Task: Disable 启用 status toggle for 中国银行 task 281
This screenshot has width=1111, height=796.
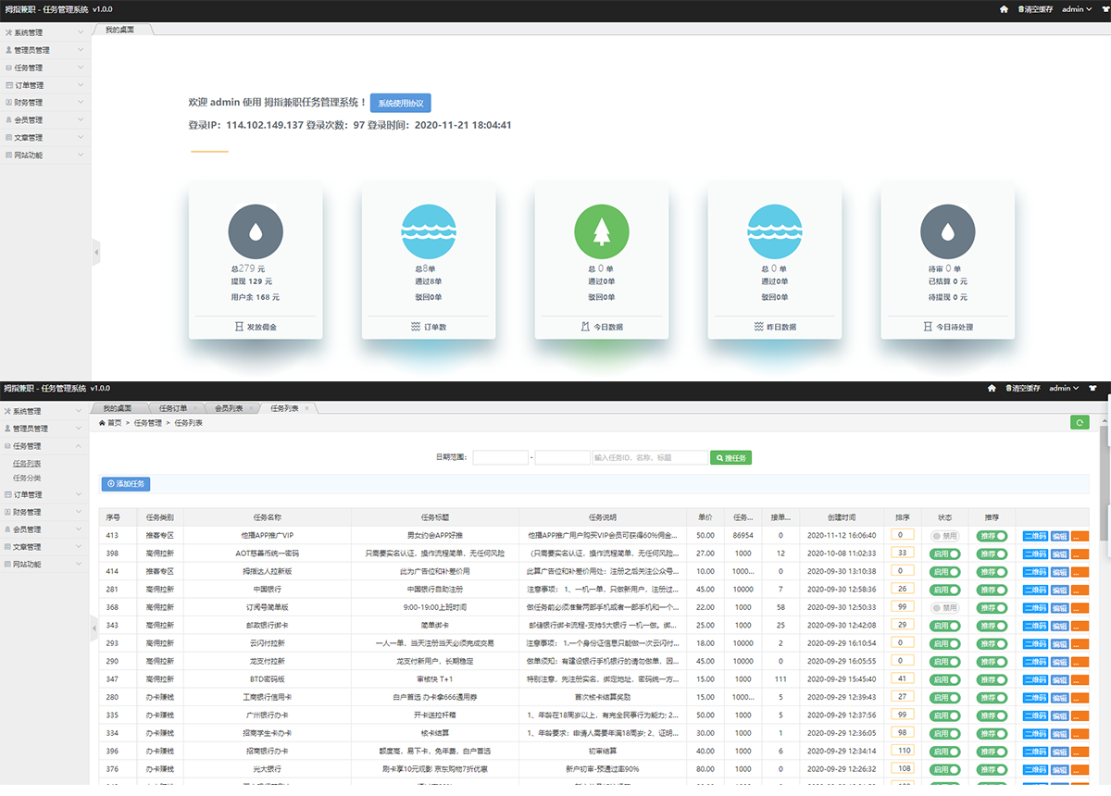Action: pos(945,590)
